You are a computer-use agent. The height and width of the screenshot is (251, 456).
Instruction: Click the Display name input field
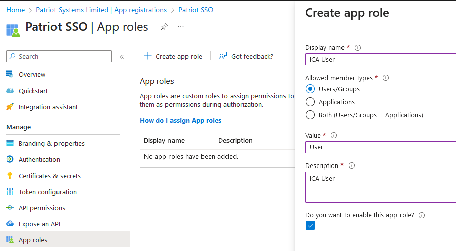[381, 59]
